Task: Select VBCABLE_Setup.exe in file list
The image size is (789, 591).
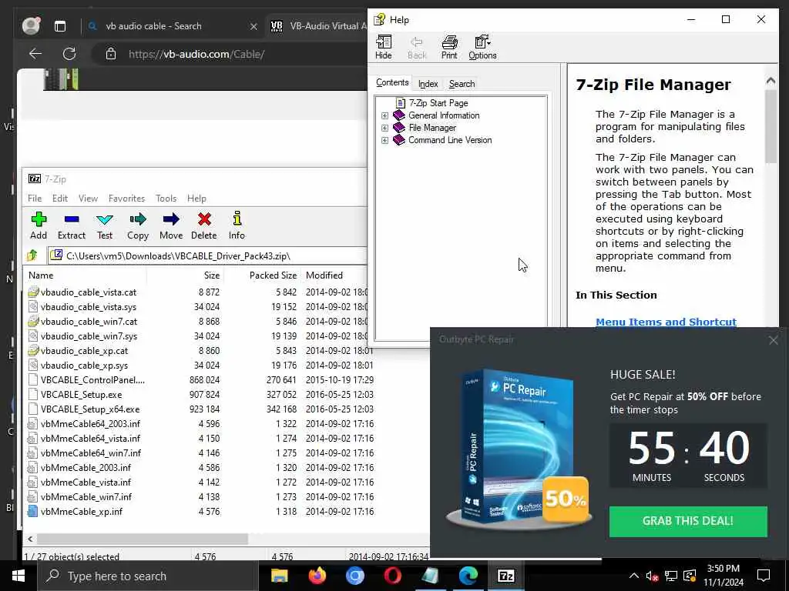Action: tap(81, 395)
